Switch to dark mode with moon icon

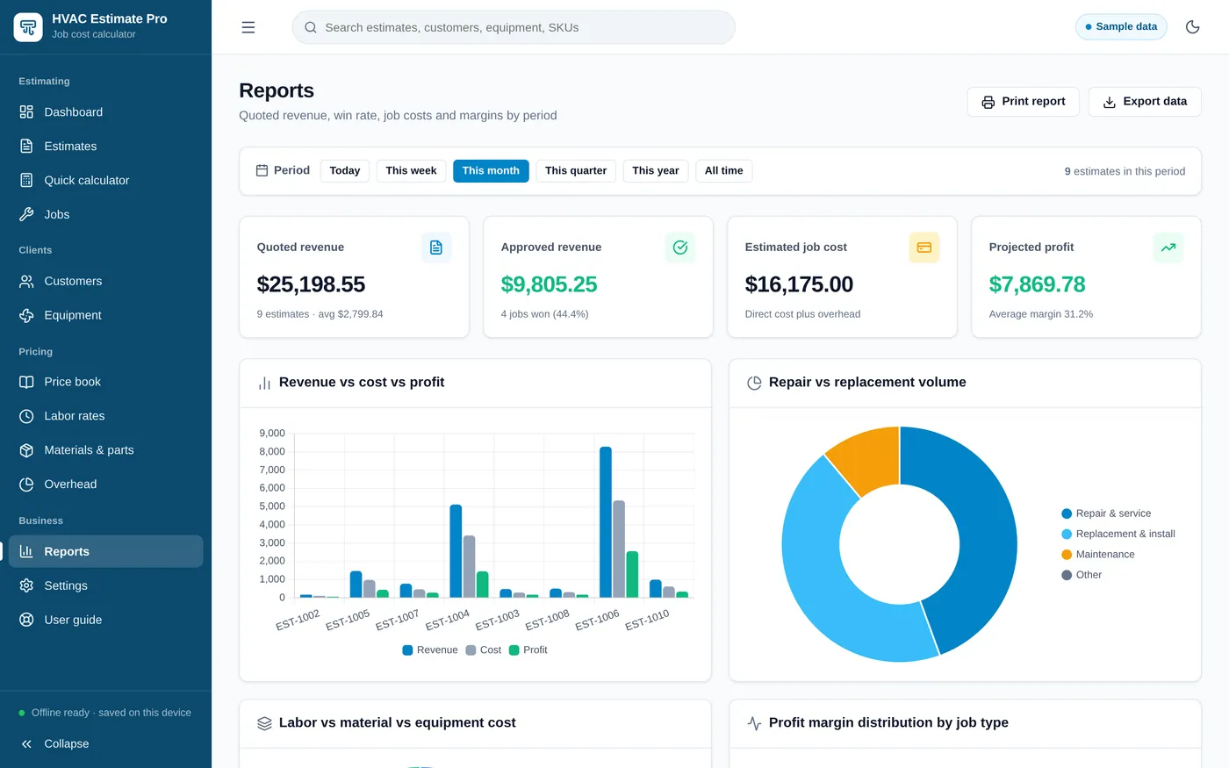[1192, 27]
